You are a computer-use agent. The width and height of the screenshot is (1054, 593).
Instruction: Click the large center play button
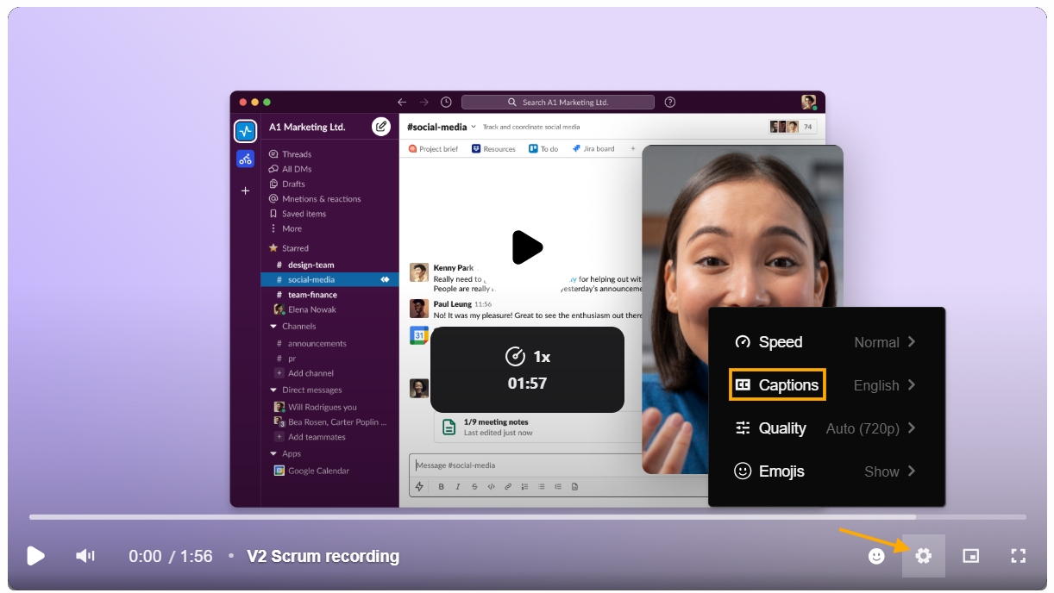[x=526, y=248]
